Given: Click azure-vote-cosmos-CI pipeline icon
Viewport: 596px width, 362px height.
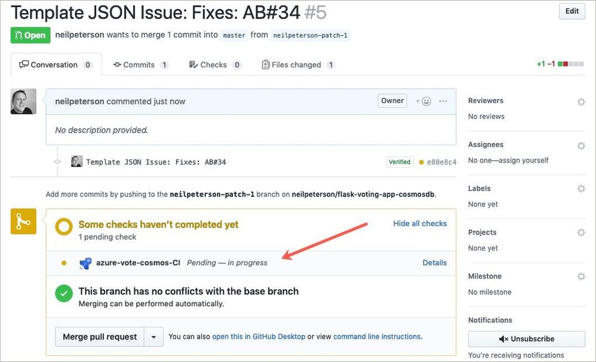Looking at the screenshot, I should click(85, 263).
